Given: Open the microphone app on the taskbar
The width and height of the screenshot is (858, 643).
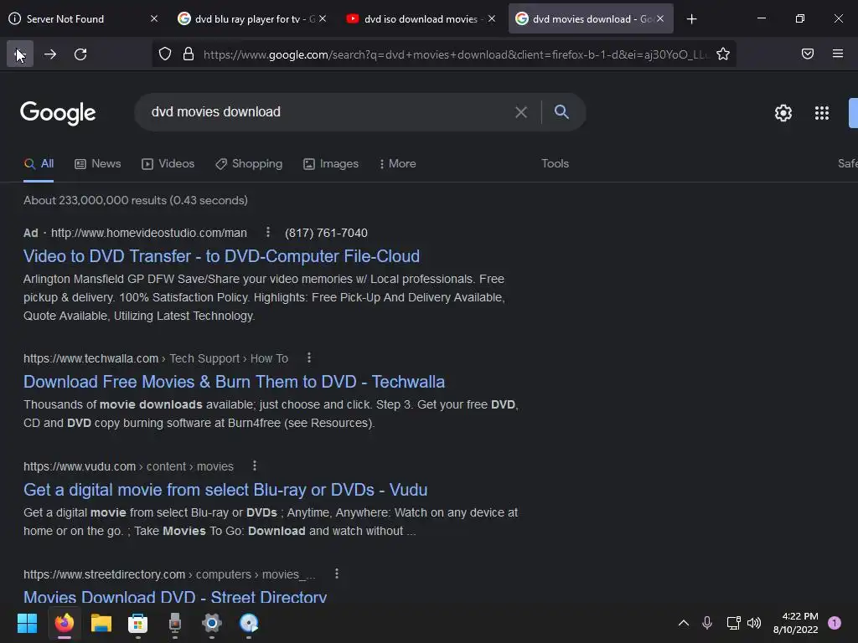Looking at the screenshot, I should click(174, 623).
